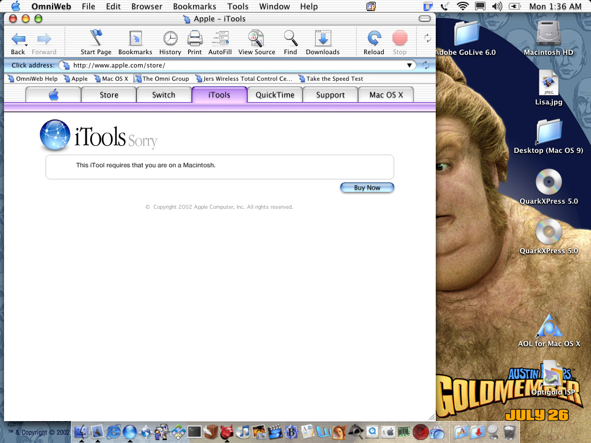
Task: Launch iPhoto from the dock
Action: click(259, 431)
